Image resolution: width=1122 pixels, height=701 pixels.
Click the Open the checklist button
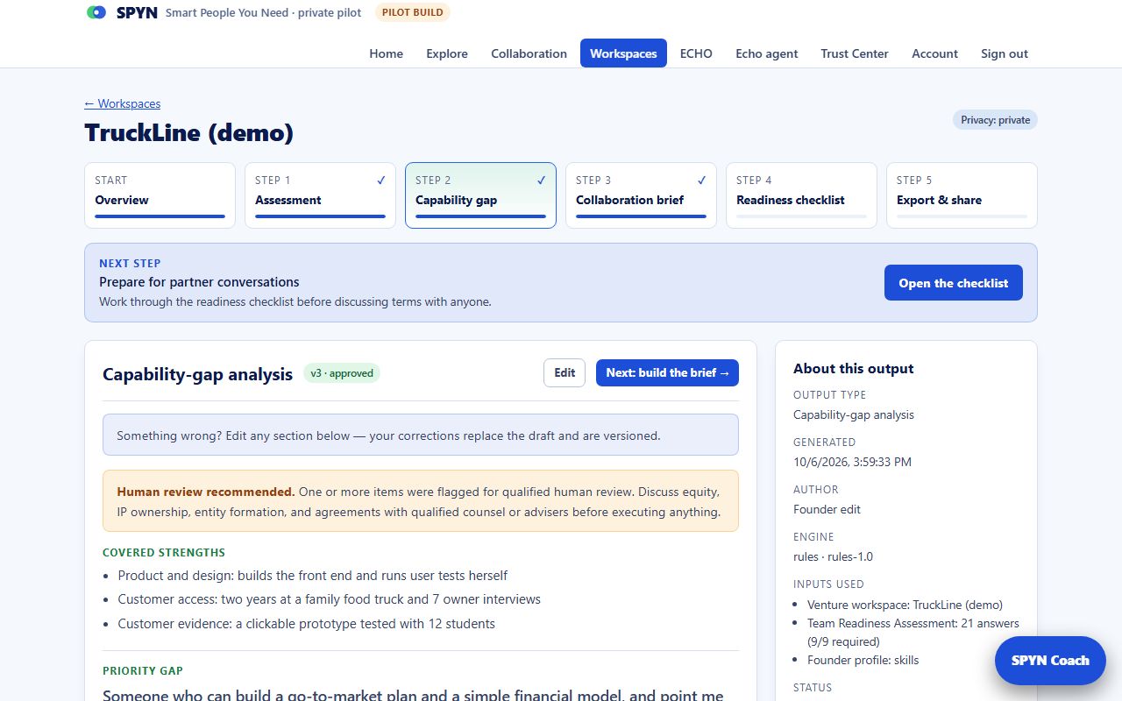click(x=953, y=283)
